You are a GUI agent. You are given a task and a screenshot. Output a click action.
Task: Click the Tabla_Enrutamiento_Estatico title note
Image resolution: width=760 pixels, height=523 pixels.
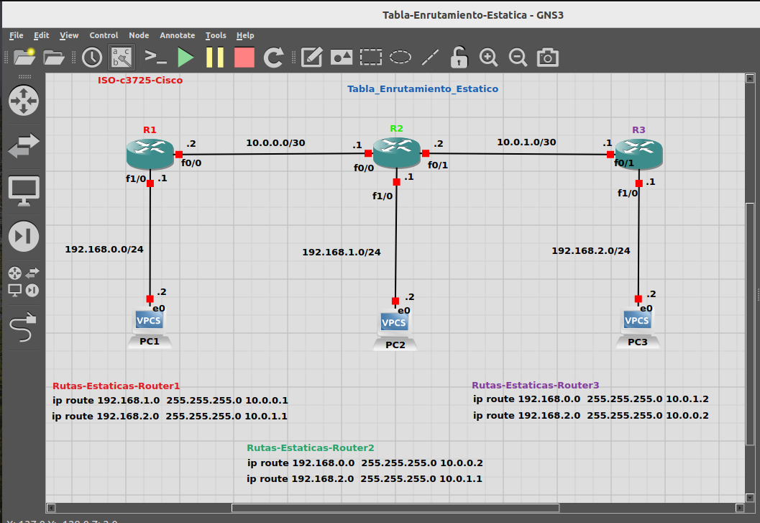(x=423, y=88)
